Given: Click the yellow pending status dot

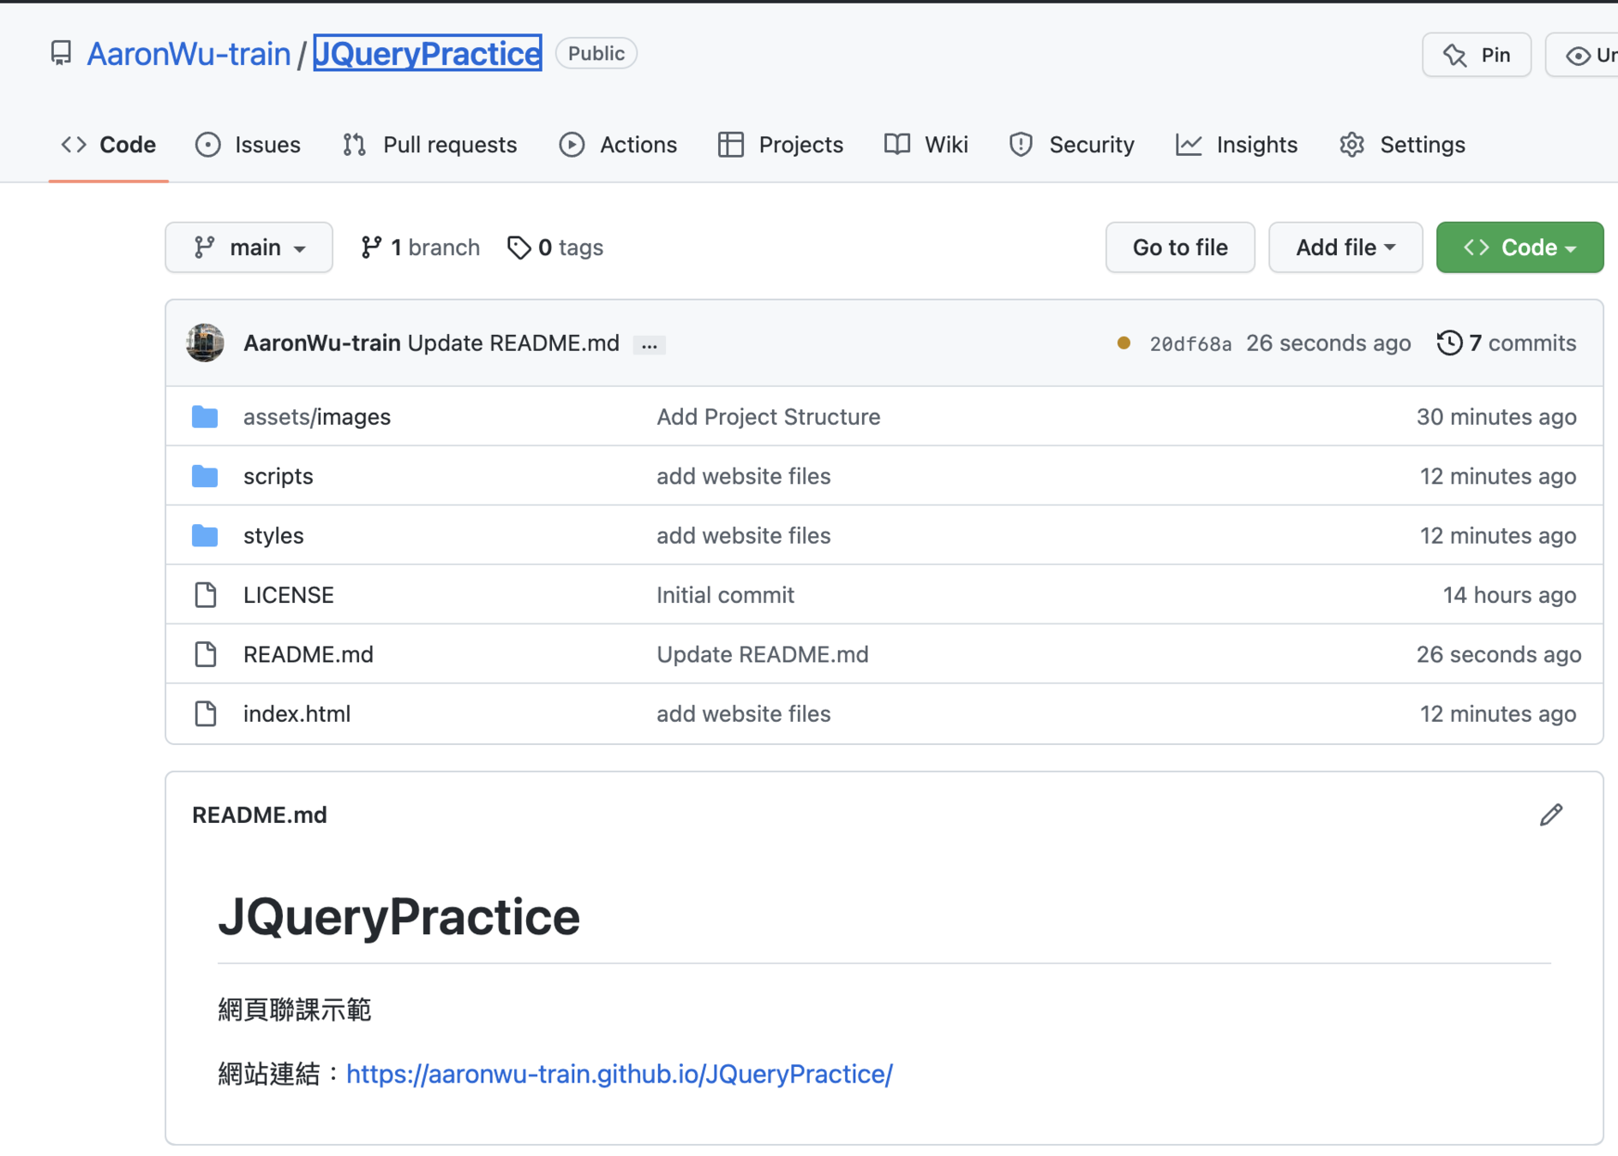Looking at the screenshot, I should [x=1124, y=343].
